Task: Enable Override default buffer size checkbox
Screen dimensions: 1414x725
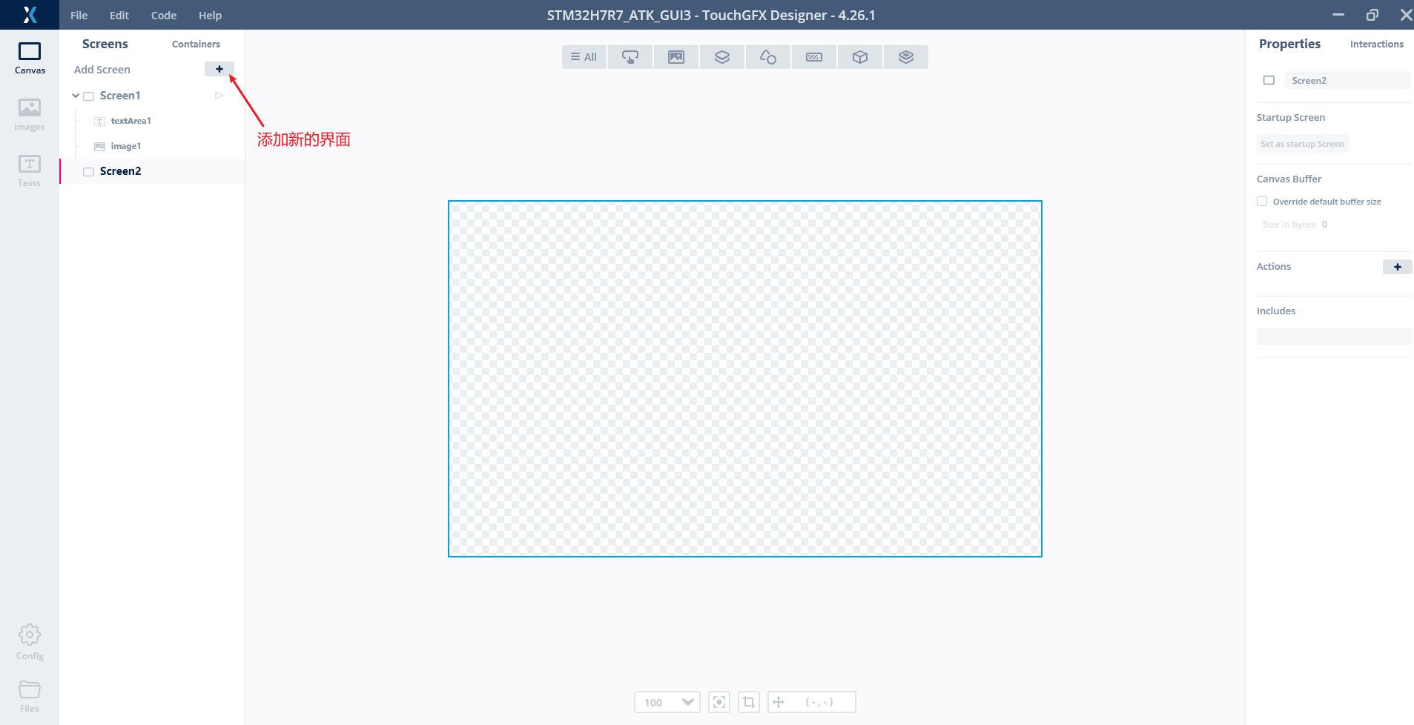Action: point(1262,201)
